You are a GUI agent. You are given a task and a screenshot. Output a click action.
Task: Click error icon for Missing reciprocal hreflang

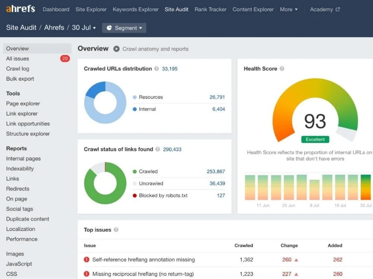click(87, 274)
